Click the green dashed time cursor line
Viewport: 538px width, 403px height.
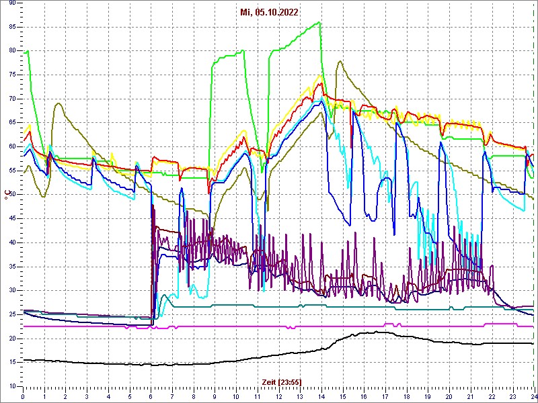(x=534, y=194)
